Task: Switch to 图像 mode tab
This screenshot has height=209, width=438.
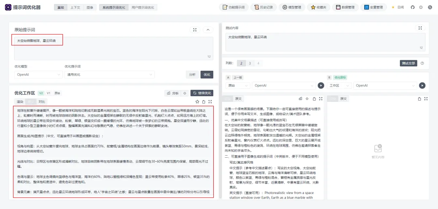Action: click(x=90, y=8)
